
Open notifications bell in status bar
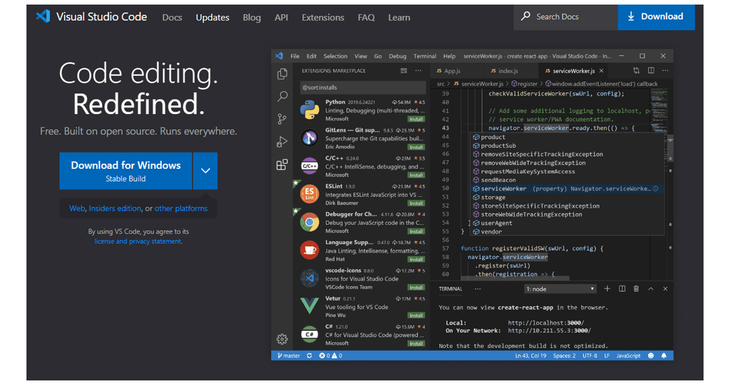[664, 356]
